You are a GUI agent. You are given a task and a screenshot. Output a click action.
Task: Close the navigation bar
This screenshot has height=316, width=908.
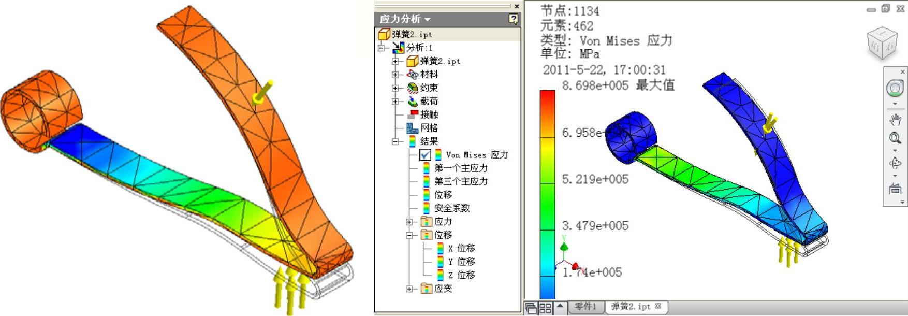coord(902,71)
